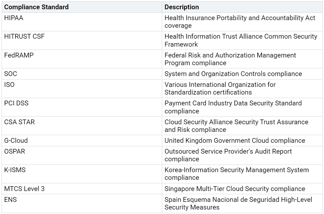Select the OSPAR cell
Screen dimensions: 324x214
pyautogui.click(x=82, y=155)
